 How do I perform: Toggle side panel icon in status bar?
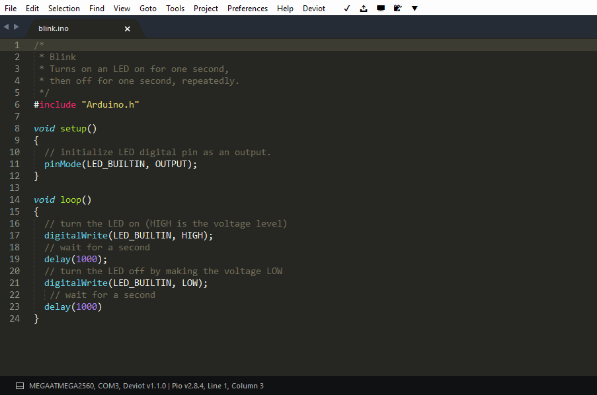[19, 386]
